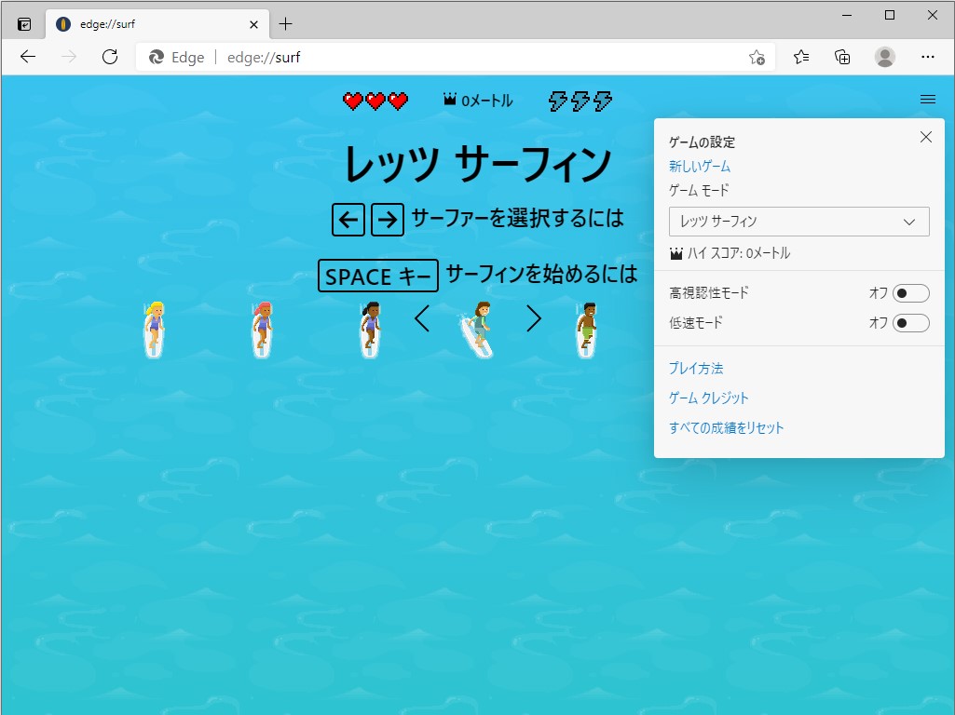The width and height of the screenshot is (955, 715).
Task: Click a lightning speed boost icon
Action: point(580,101)
